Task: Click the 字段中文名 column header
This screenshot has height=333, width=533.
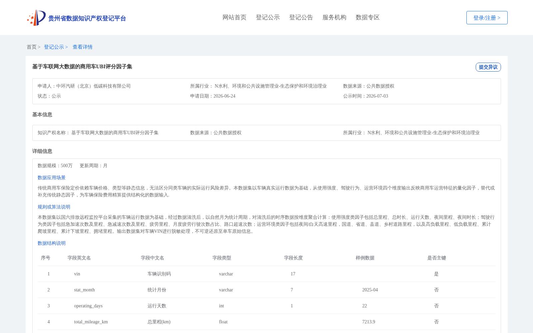Action: pyautogui.click(x=153, y=258)
